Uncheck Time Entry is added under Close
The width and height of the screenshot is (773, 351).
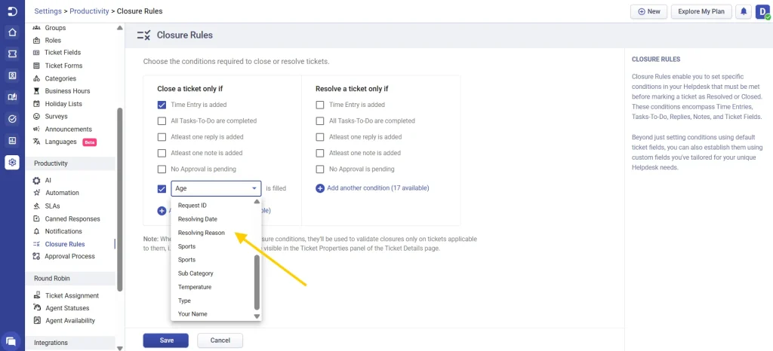tap(162, 105)
